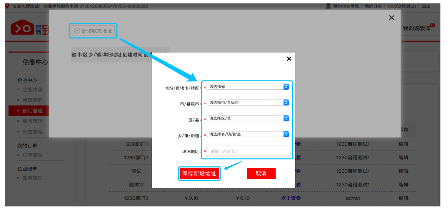This screenshot has height=214, width=448.
Task: Select 部门管理 in the sidebar
Action: (33, 111)
